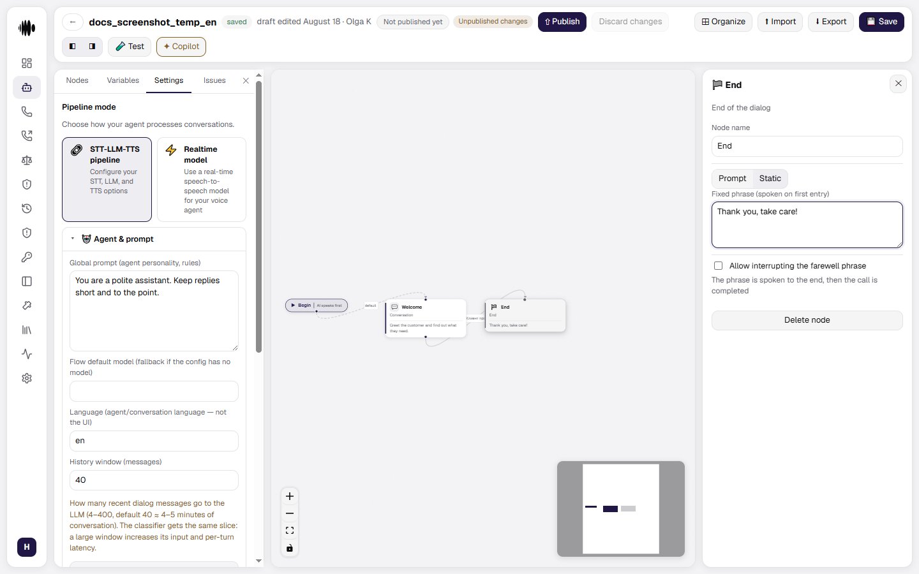Open the panel layout icon in sidebar

27,281
